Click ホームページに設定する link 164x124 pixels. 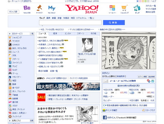[22, 1]
